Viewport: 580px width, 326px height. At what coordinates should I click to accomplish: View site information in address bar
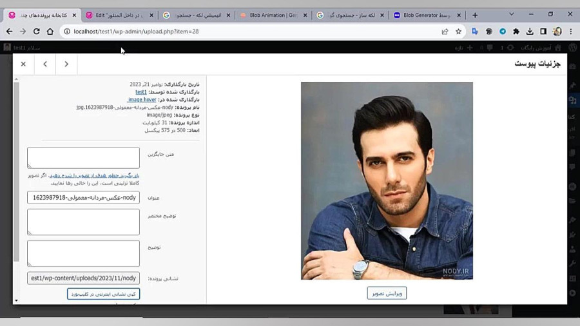point(67,32)
